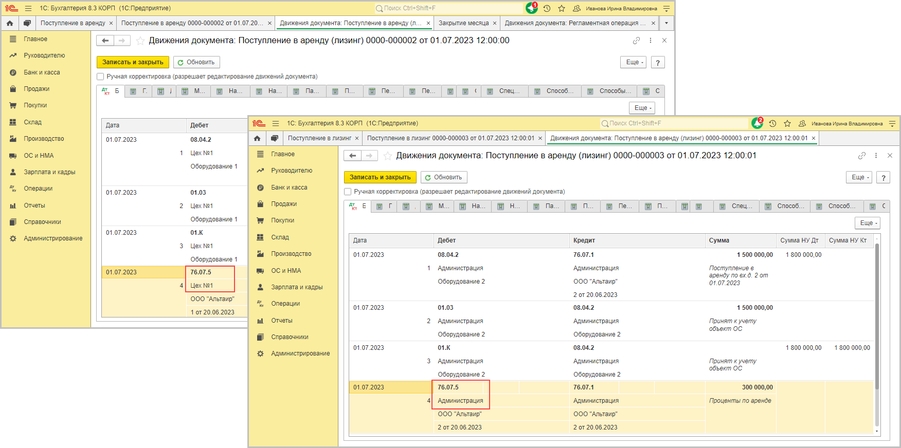Screen dimensions: 901x448
Task: Open user menu settings in back window
Action: click(x=666, y=8)
